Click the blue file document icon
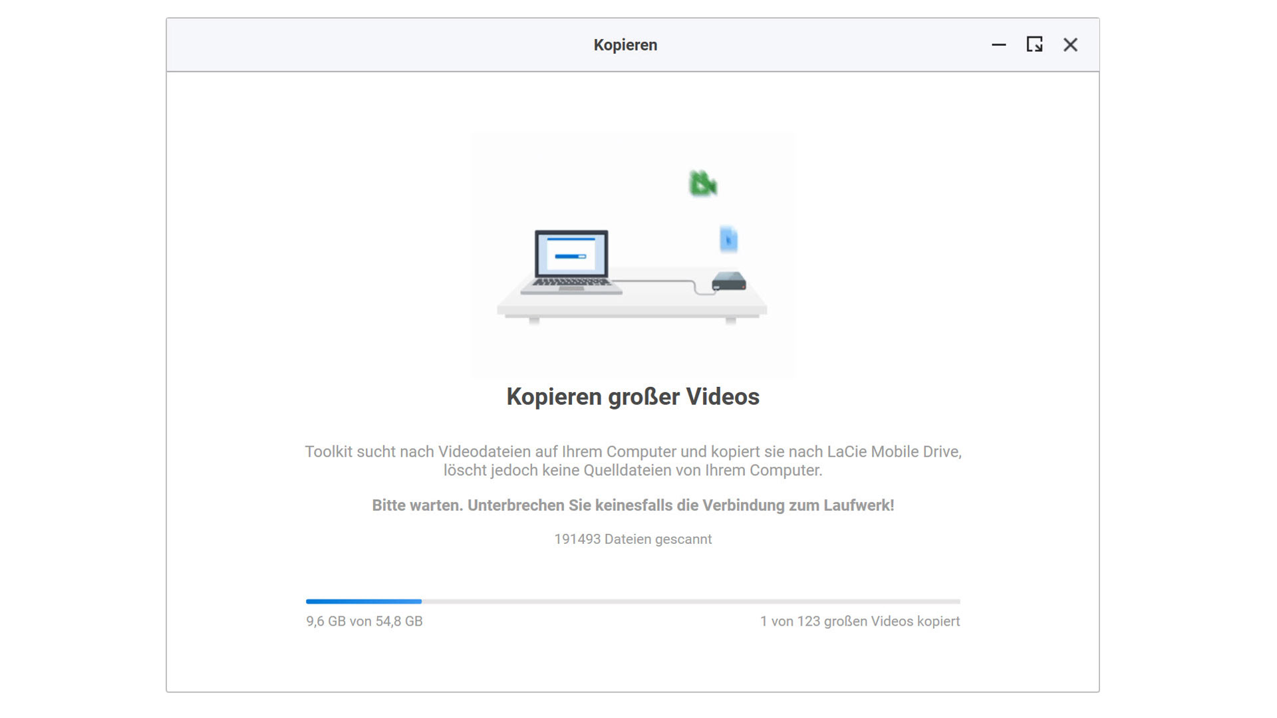 tap(728, 239)
